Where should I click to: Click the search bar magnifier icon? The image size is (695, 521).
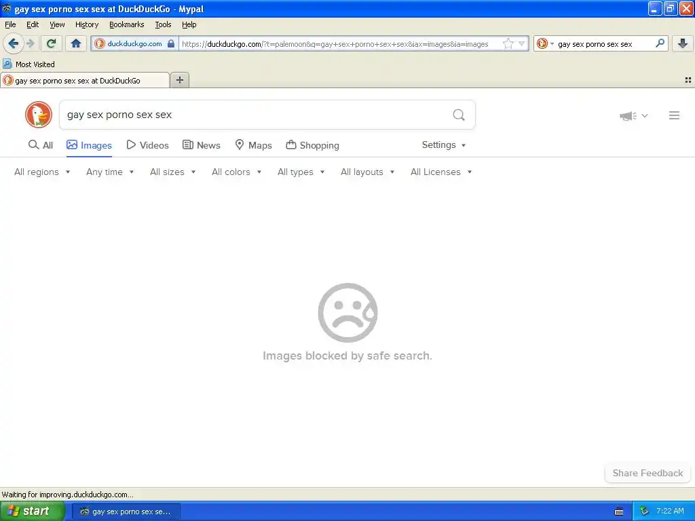pyautogui.click(x=660, y=43)
